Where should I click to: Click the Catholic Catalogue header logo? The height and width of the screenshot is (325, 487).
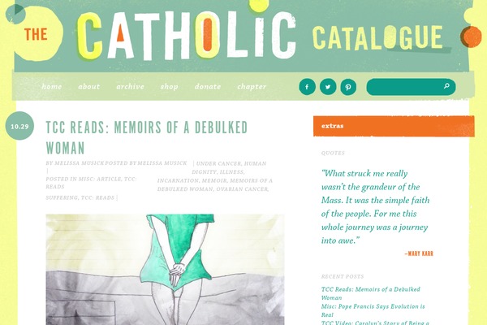[x=233, y=36]
